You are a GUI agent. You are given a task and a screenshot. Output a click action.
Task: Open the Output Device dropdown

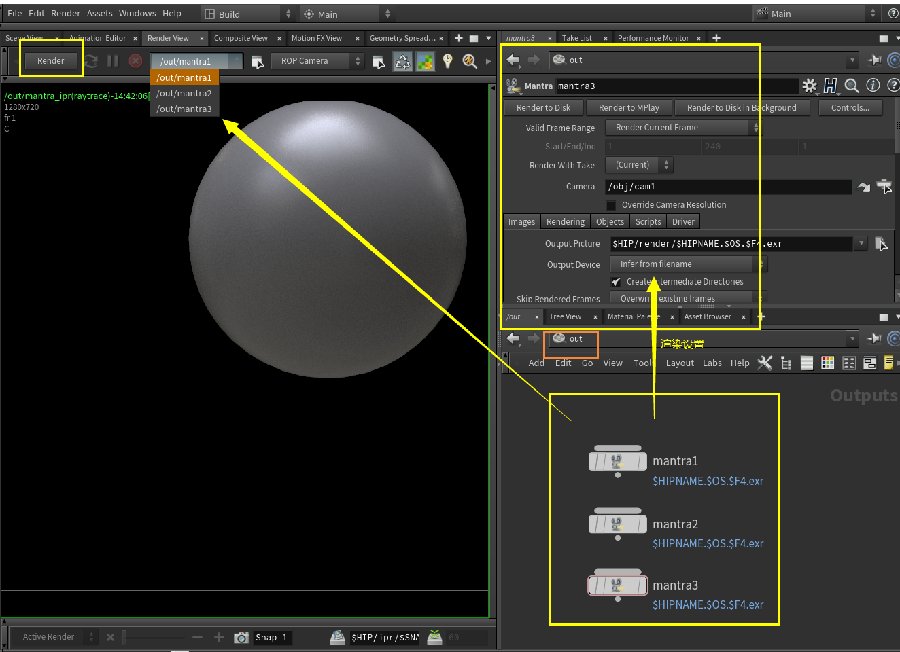pos(689,264)
